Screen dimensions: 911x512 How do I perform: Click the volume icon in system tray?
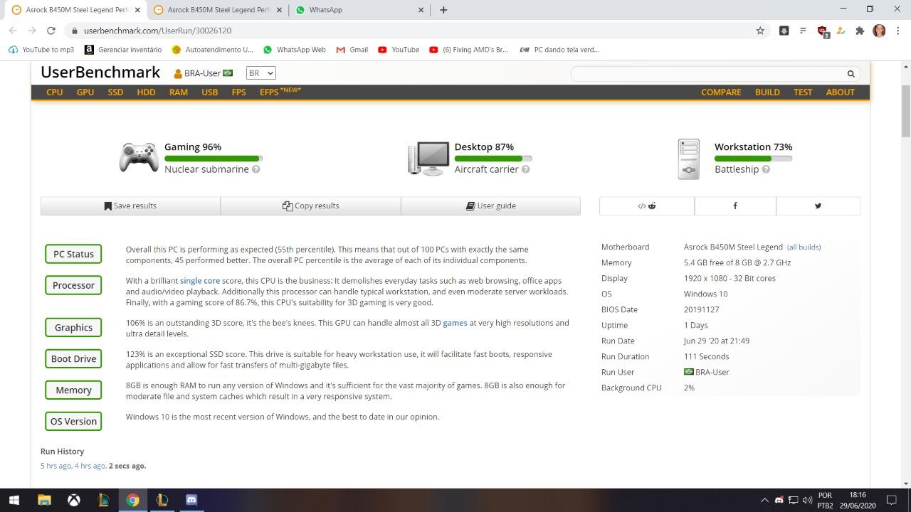(x=807, y=500)
